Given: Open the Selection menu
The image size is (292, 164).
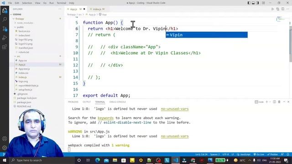Looking at the screenshot, I should tap(27, 3).
